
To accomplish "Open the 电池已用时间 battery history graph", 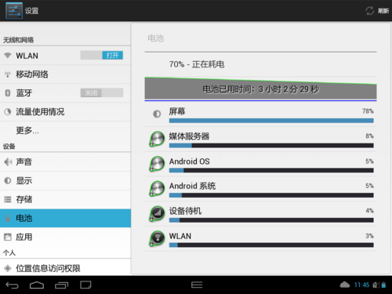I will (260, 89).
